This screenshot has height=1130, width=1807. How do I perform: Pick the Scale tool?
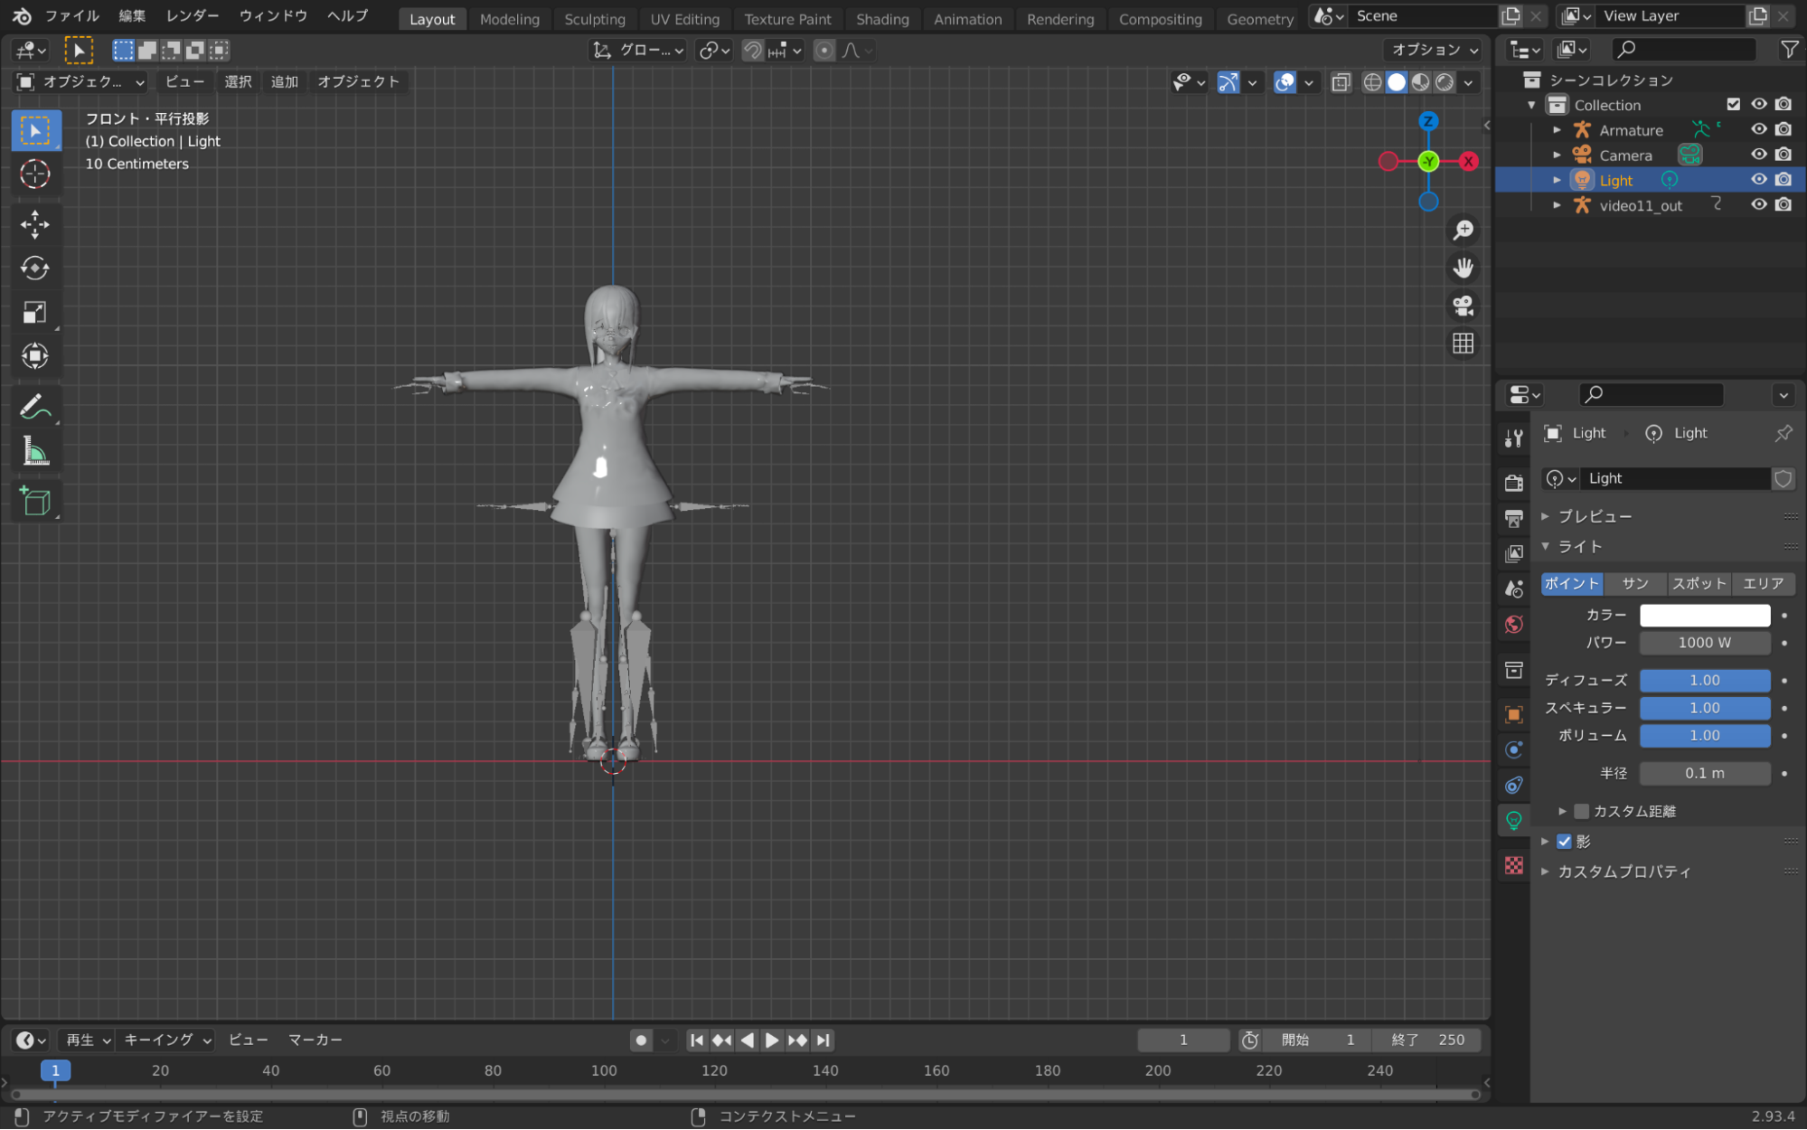[x=35, y=313]
